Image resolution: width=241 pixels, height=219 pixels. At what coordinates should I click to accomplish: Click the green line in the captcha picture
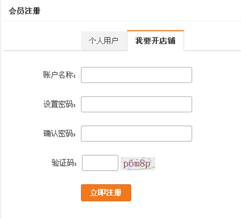(142, 169)
